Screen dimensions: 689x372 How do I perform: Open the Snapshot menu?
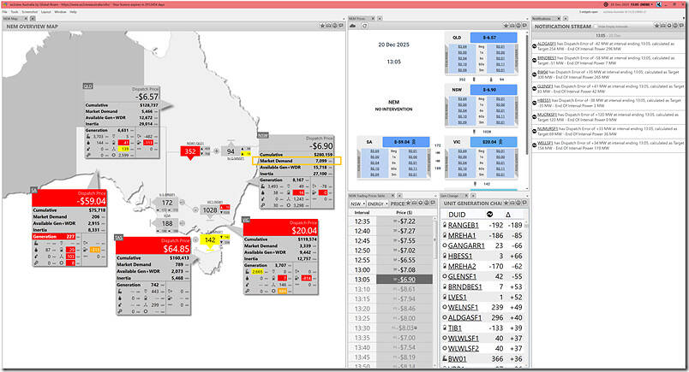coord(29,12)
